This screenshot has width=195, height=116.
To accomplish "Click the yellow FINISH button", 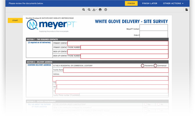I will point(131,3).
